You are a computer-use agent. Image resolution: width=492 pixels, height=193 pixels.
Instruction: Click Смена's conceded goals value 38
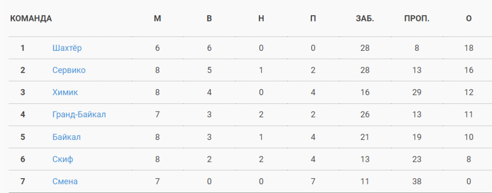click(417, 182)
